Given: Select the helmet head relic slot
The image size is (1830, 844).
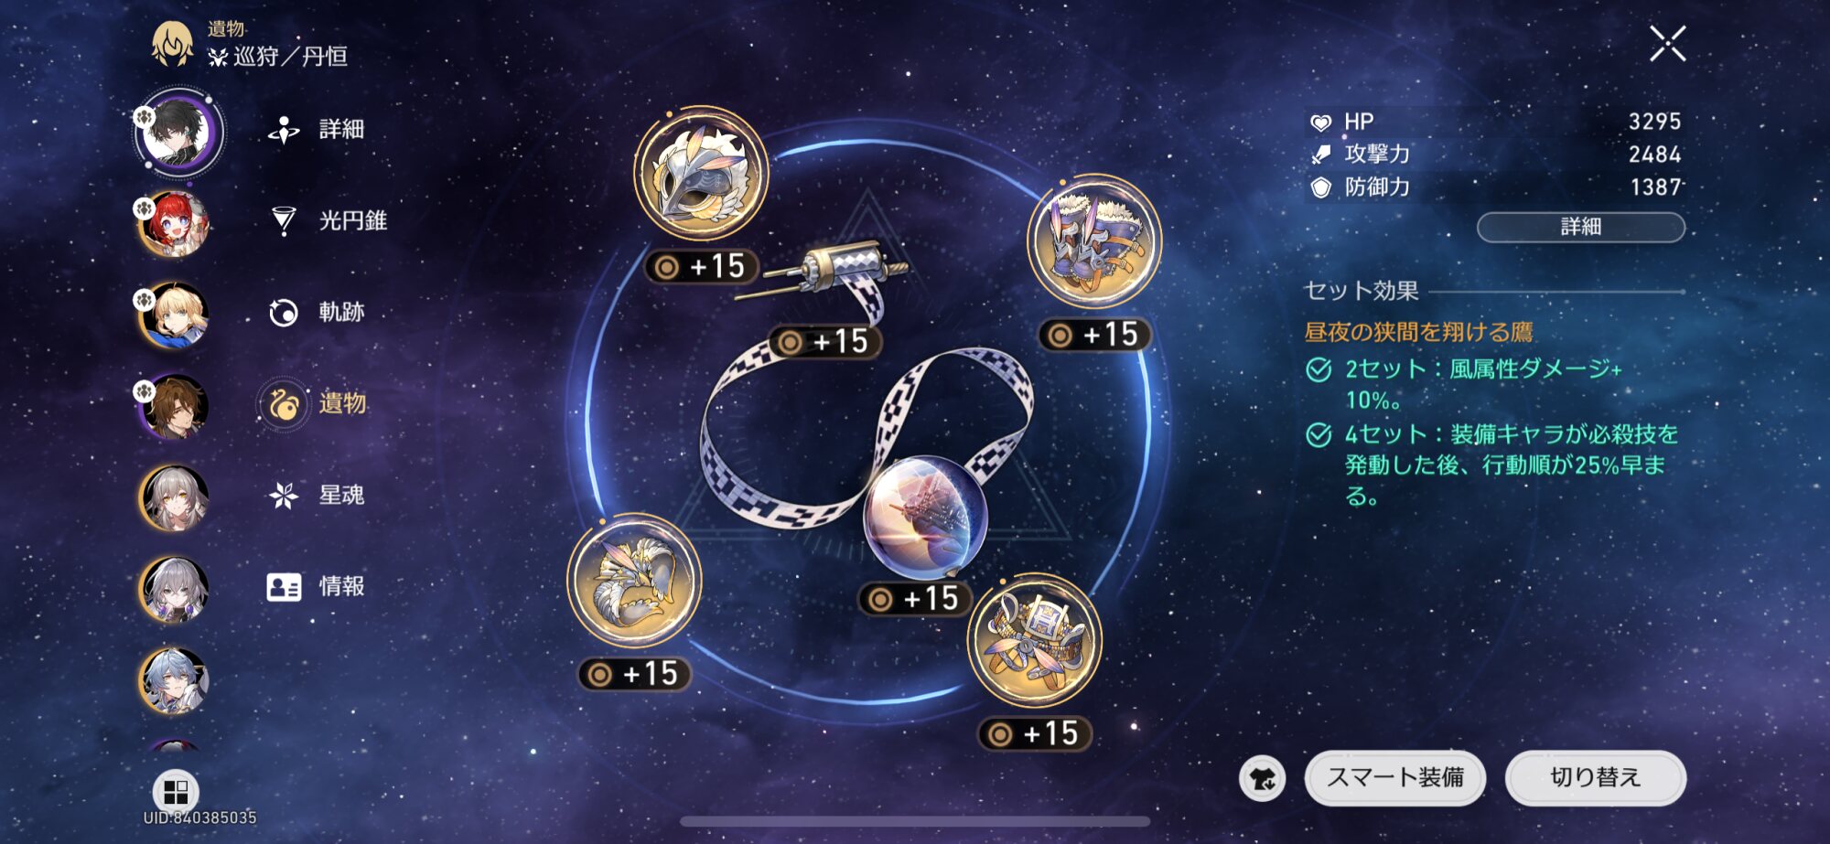Looking at the screenshot, I should (702, 173).
